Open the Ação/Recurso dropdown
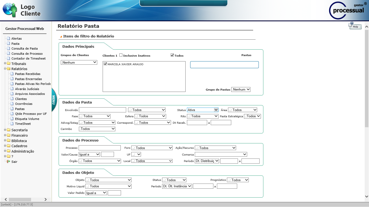Image resolution: width=369 pixels, height=207 pixels. [x=215, y=148]
